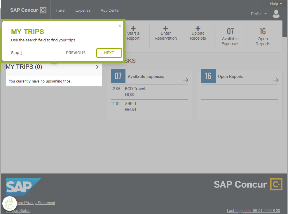Click Start a Report label
This screenshot has width=288, height=214.
click(x=133, y=36)
